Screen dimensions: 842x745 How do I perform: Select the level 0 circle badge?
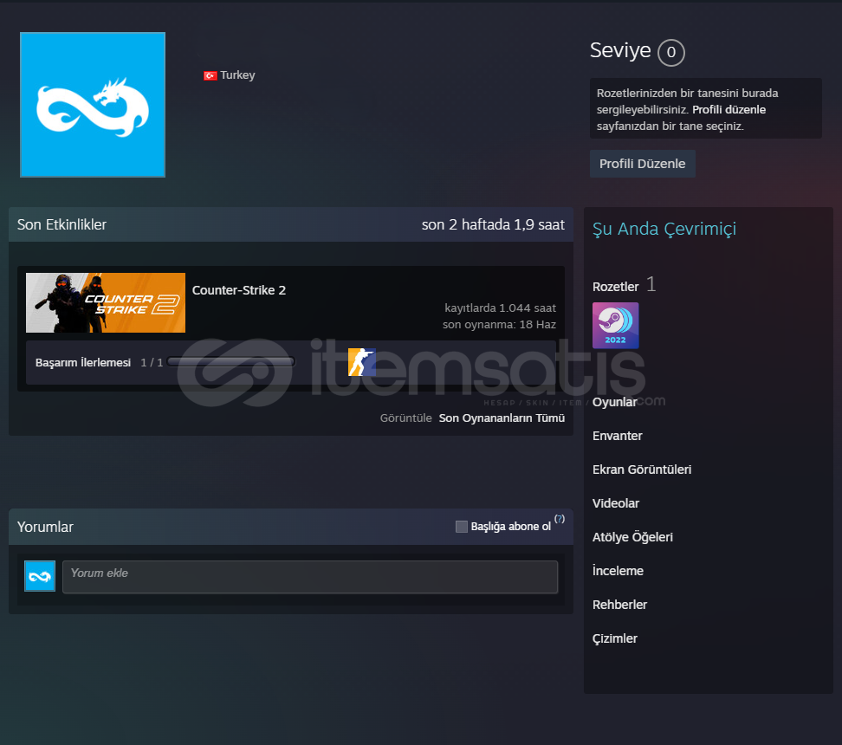[x=670, y=53]
